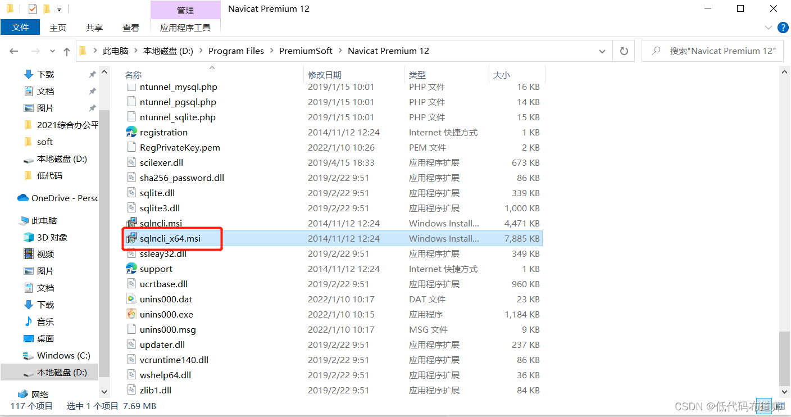
Task: Click the unins000.exe application icon
Action: point(131,314)
